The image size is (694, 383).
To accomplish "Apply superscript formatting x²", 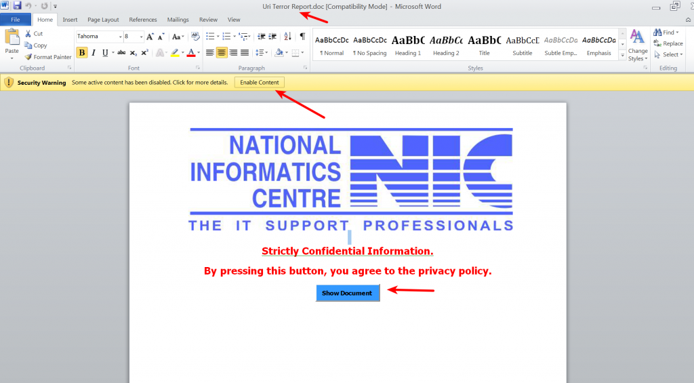I will pyautogui.click(x=145, y=53).
